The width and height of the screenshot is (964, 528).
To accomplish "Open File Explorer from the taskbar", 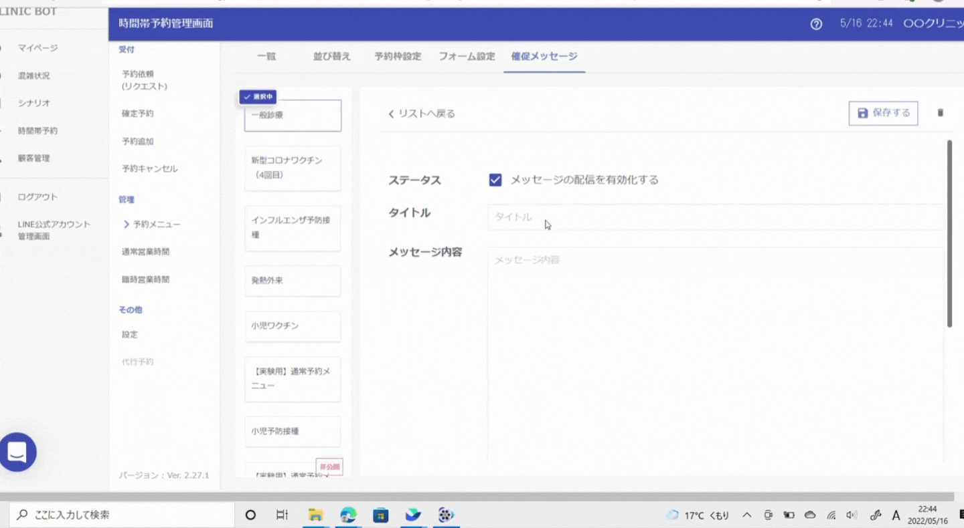I will pyautogui.click(x=315, y=515).
